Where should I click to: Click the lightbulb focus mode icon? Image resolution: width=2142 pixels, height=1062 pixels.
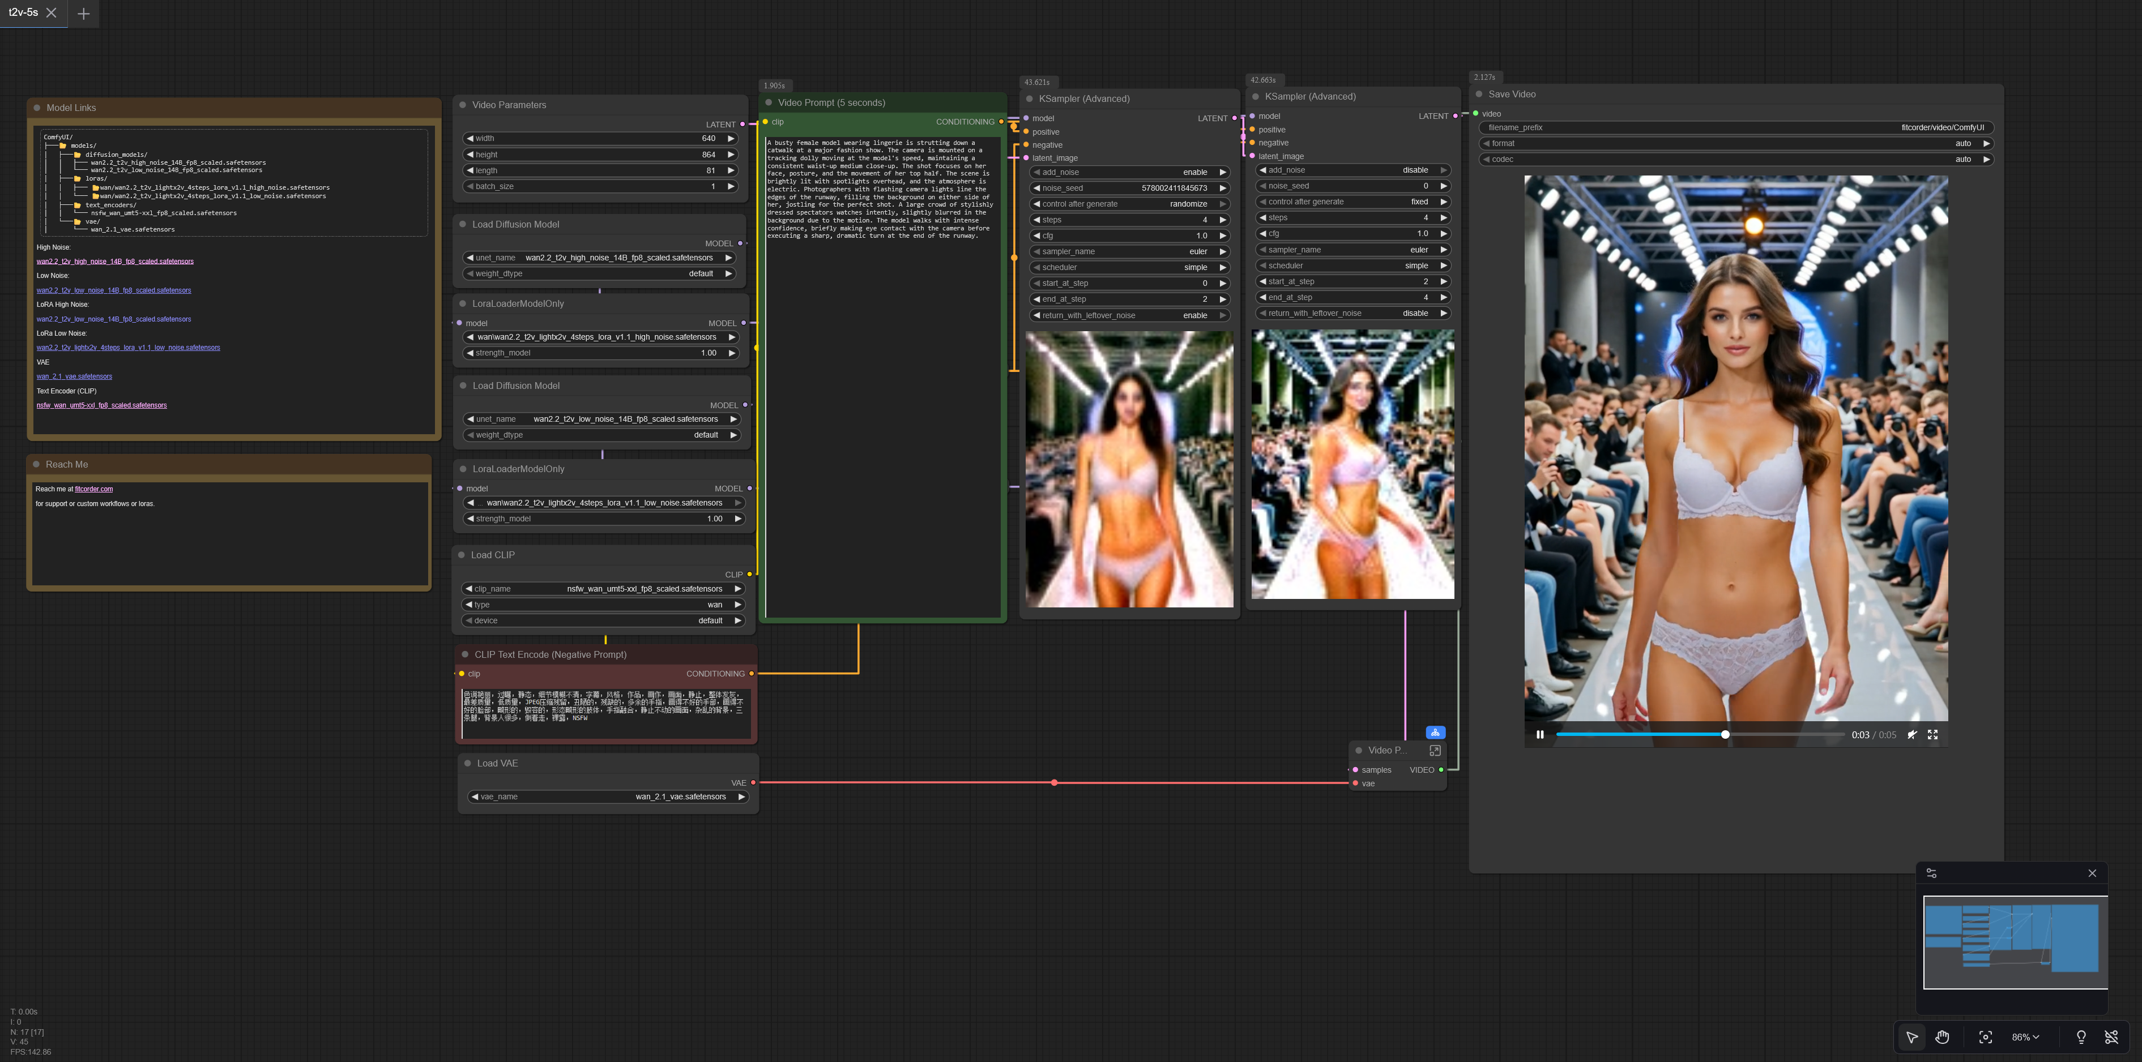(2080, 1037)
